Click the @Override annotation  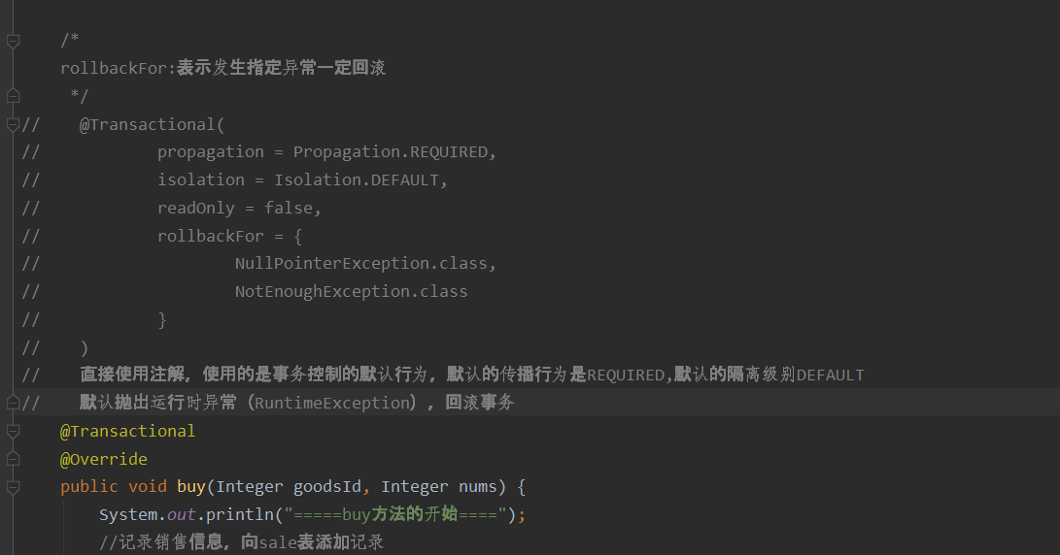(x=103, y=460)
